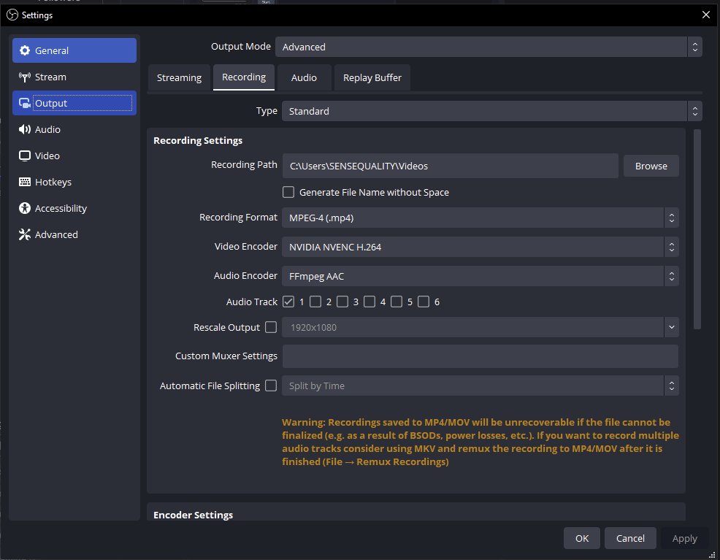Click the Audio speaker icon in sidebar

(x=25, y=129)
